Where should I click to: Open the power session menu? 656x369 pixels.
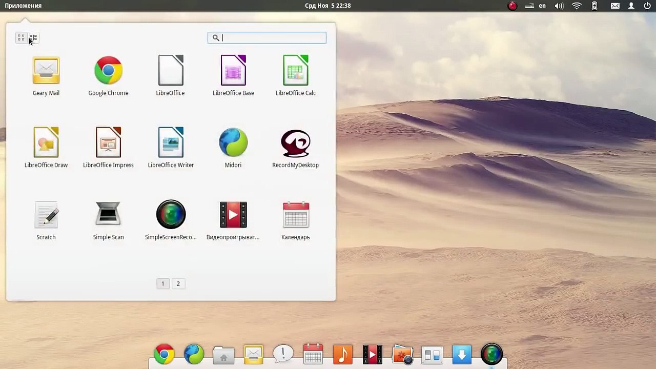tap(647, 6)
